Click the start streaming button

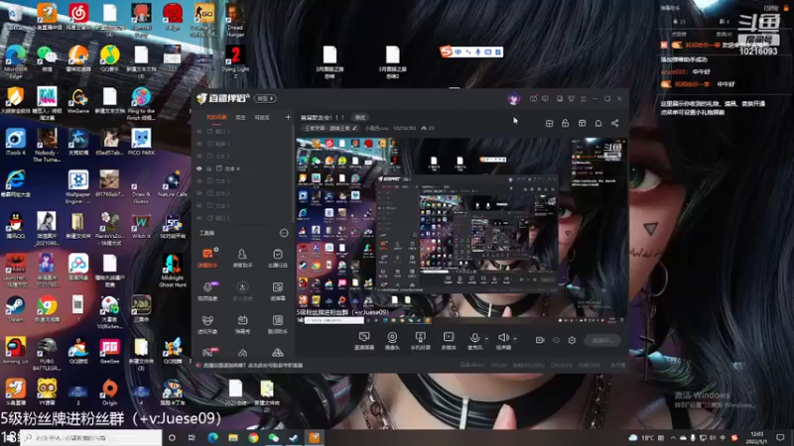602,341
